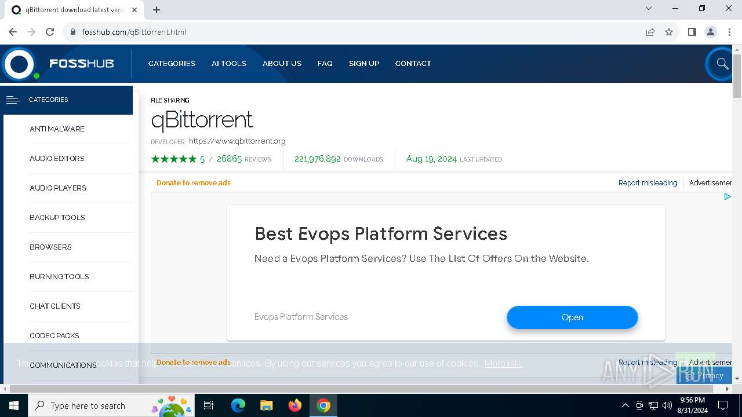Click the Open button in the ad

coord(572,317)
